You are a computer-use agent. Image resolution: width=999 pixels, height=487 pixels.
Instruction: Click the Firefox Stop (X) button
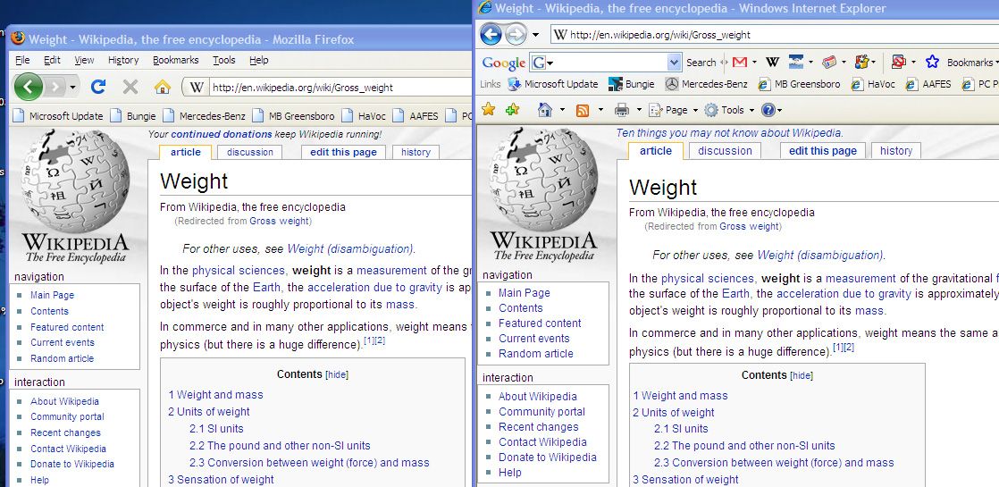(x=130, y=86)
